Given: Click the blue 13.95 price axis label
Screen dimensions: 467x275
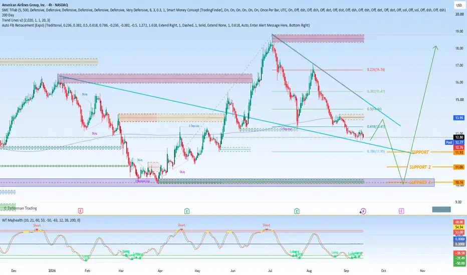Looking at the screenshot, I should 459,118.
